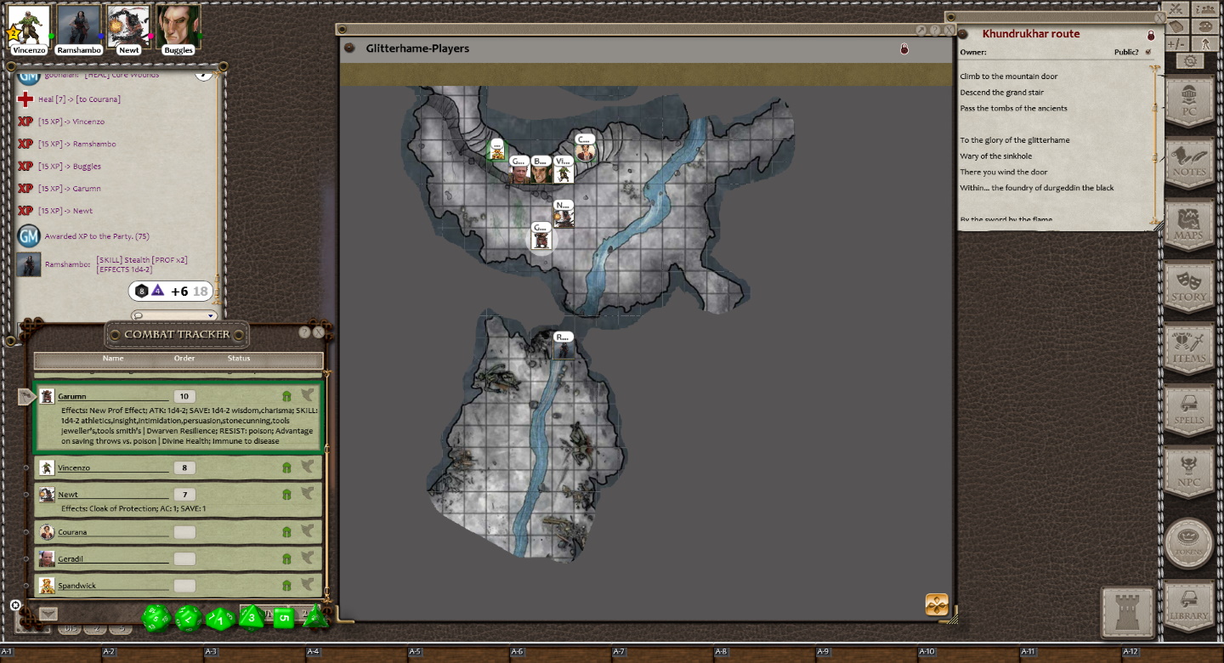The height and width of the screenshot is (663, 1224).
Task: Toggle the Glitterhame-Players map lock
Action: click(x=904, y=49)
